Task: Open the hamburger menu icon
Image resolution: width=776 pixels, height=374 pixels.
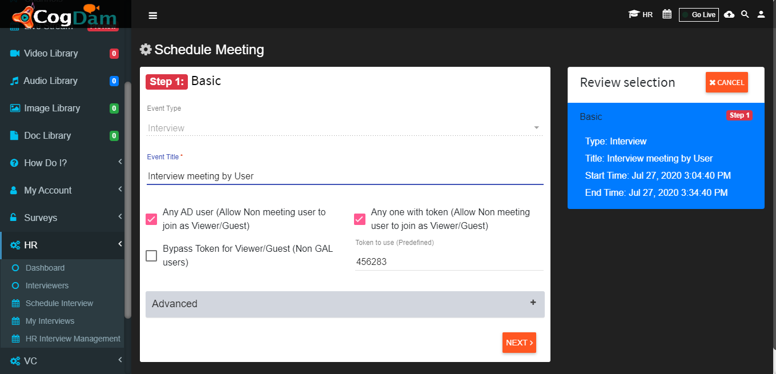Action: pos(152,15)
